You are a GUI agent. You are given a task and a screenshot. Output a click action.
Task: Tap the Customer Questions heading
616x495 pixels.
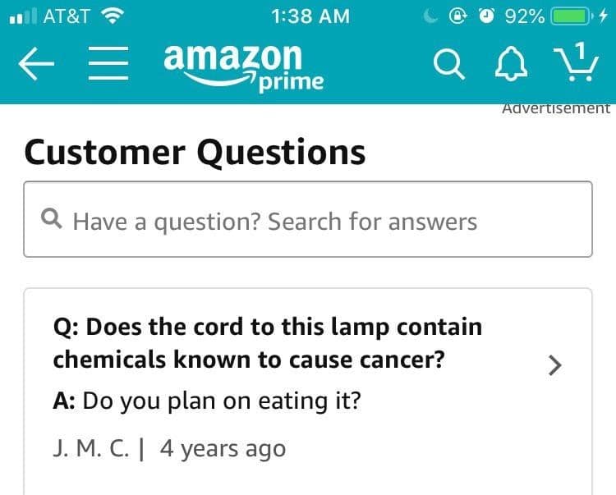(x=195, y=152)
